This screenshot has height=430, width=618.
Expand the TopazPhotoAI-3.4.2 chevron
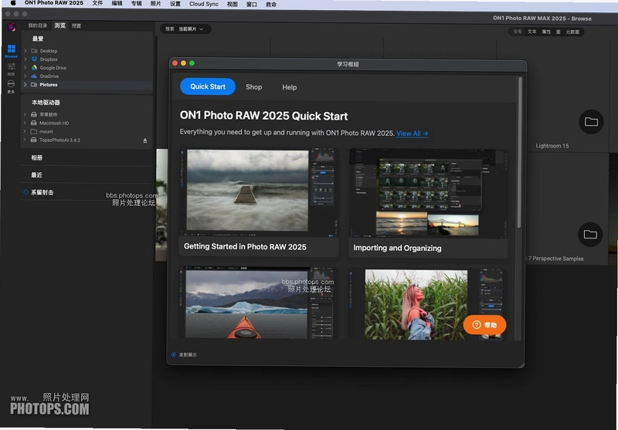25,140
